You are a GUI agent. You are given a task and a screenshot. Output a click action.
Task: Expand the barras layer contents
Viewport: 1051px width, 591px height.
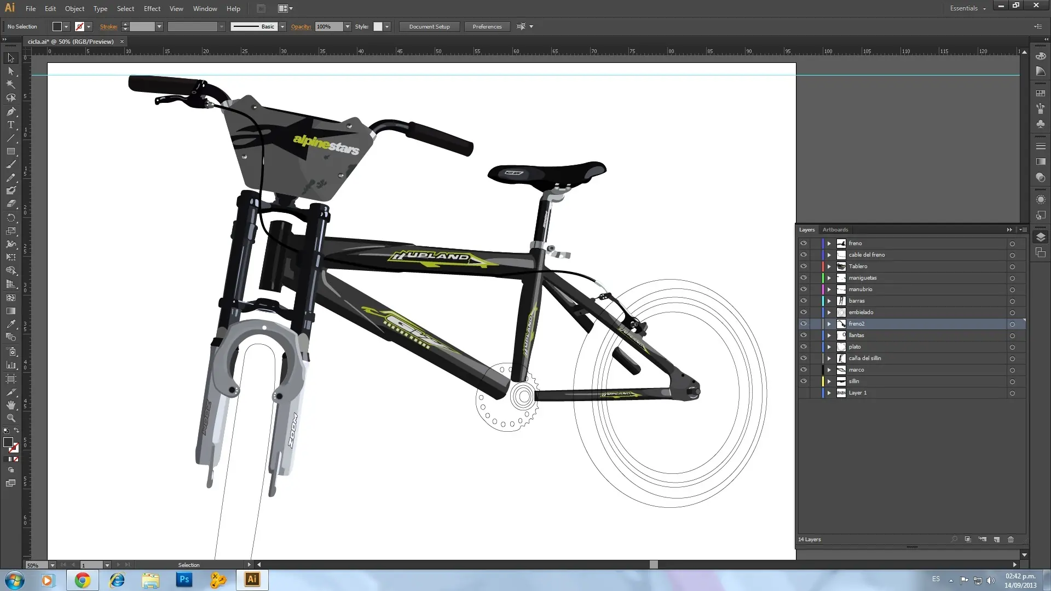[829, 301]
